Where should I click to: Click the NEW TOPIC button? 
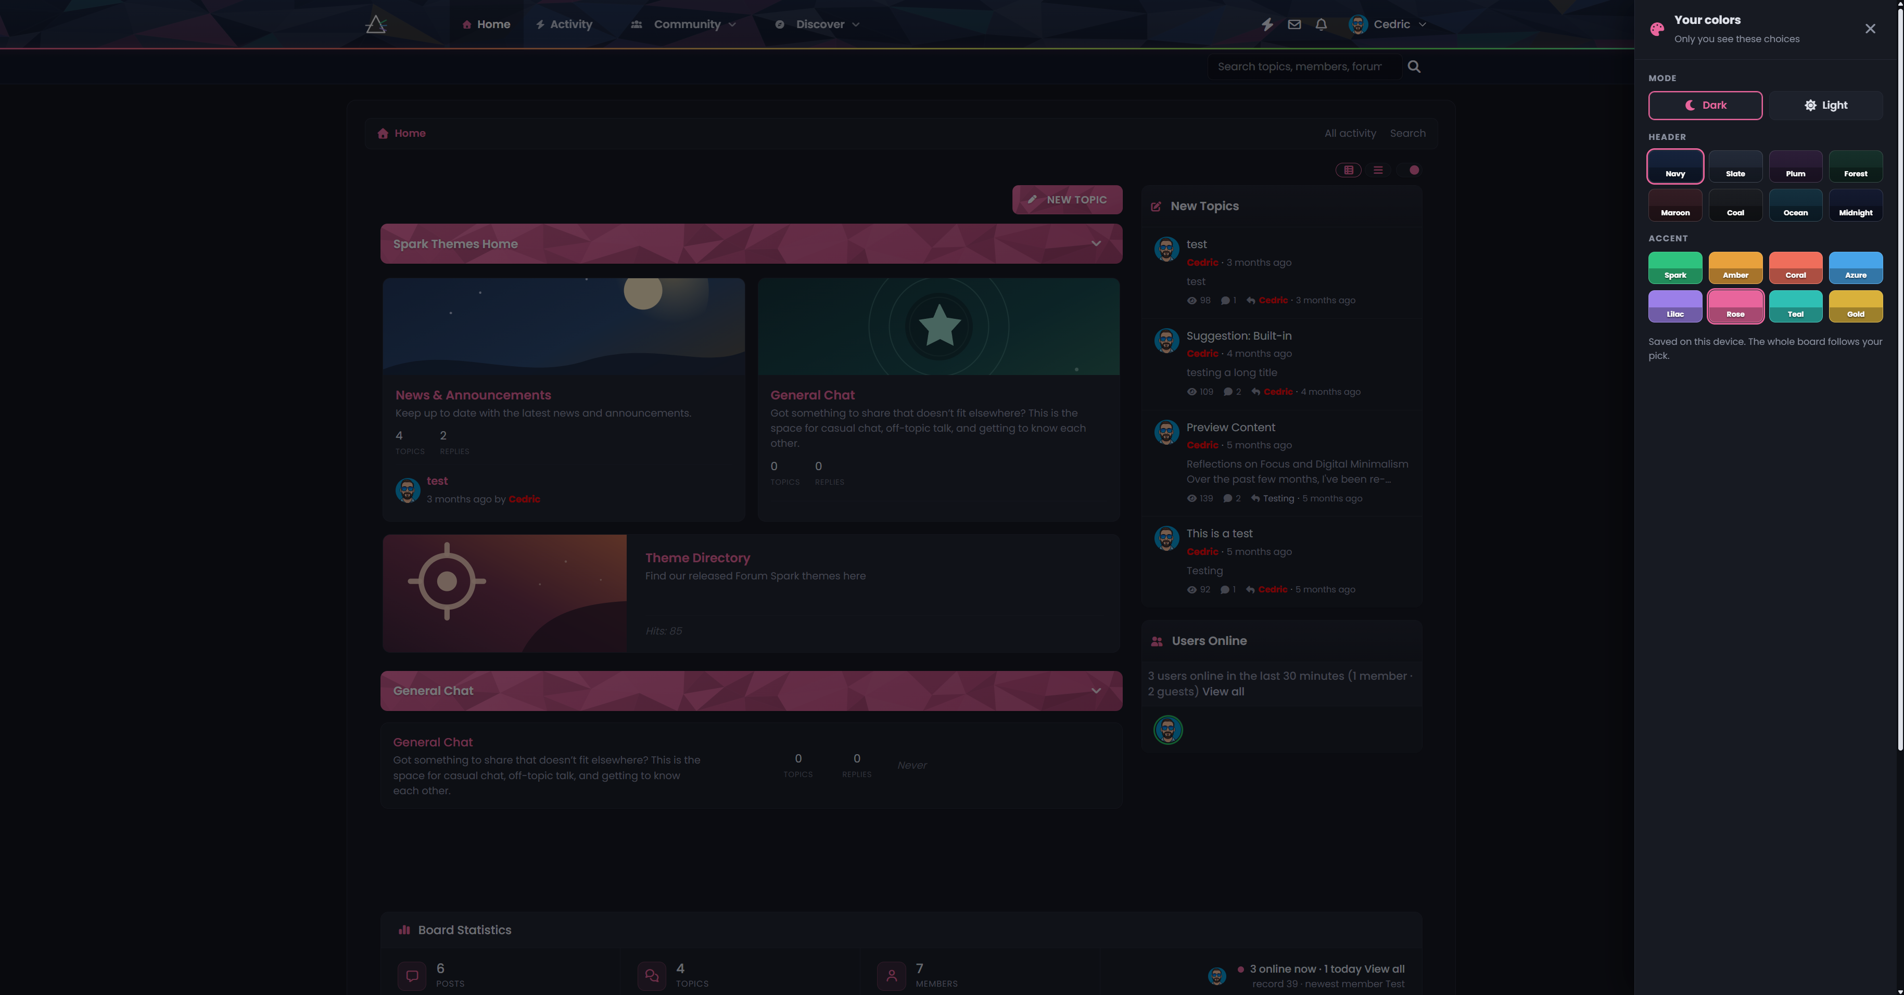point(1067,199)
